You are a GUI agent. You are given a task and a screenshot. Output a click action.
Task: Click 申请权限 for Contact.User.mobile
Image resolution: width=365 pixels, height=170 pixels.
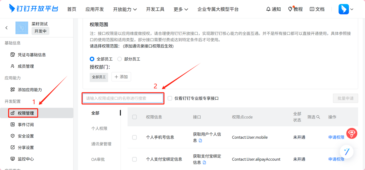[336, 137]
